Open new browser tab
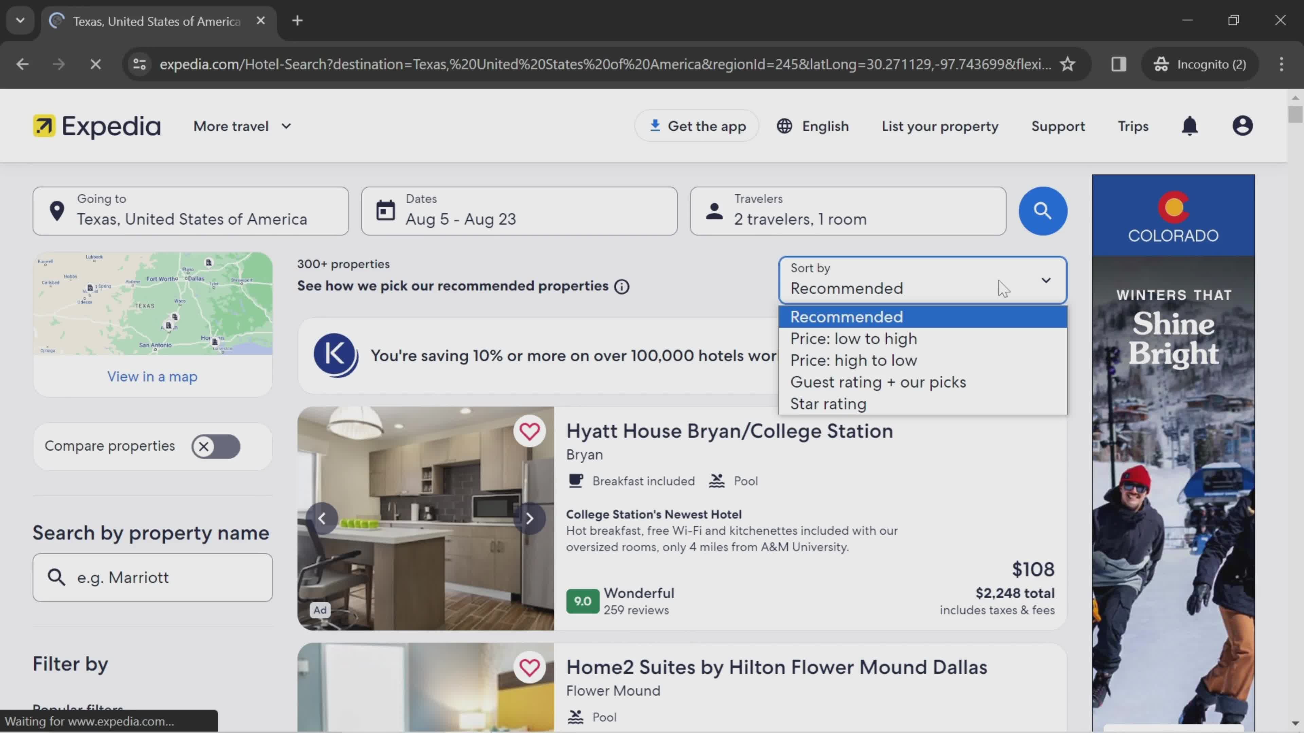This screenshot has height=733, width=1304. (298, 21)
